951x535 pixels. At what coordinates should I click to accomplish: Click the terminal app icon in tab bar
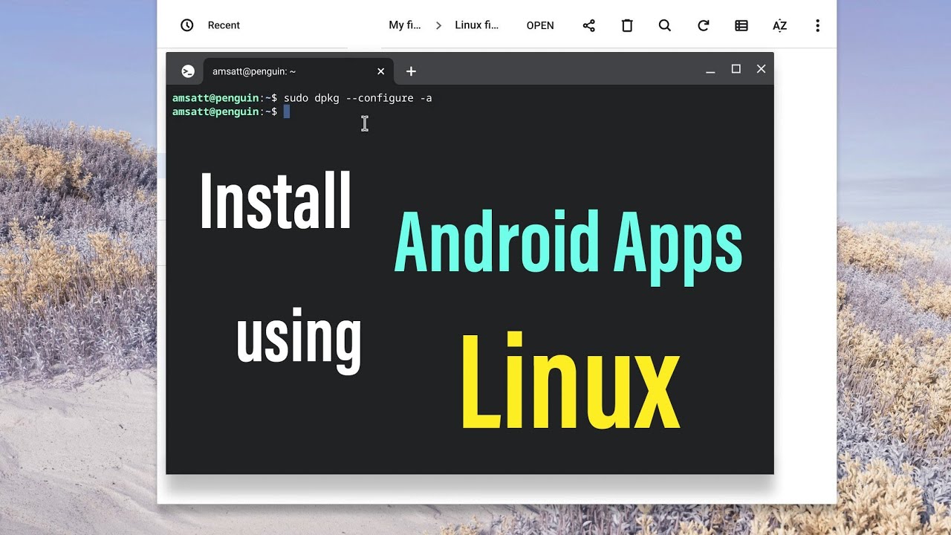[x=188, y=71]
